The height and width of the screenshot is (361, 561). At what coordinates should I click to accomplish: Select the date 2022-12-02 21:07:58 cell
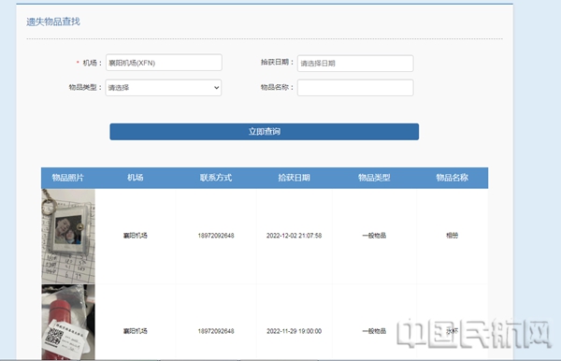point(295,236)
